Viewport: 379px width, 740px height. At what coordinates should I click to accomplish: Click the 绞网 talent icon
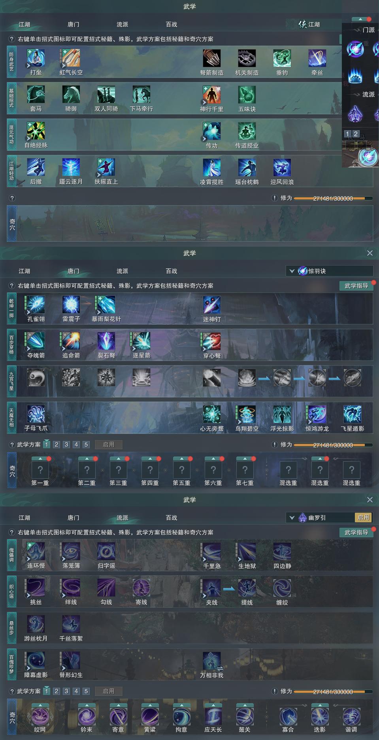[x=40, y=716]
